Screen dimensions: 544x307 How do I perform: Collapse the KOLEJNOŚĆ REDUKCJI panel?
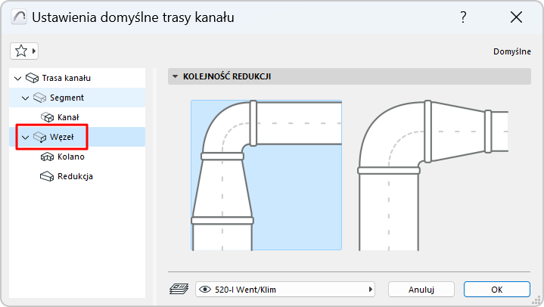click(x=176, y=76)
